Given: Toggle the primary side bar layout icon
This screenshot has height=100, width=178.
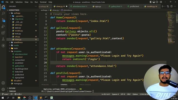Looking at the screenshot, I should click(151, 2).
